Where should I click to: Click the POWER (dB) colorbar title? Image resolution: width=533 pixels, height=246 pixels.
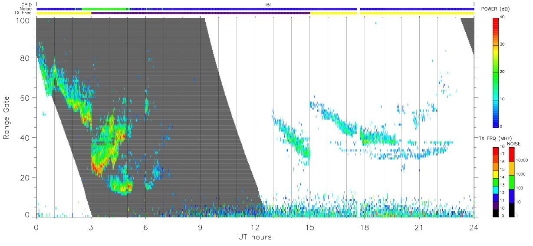495,9
